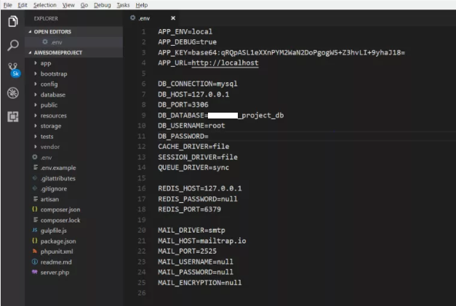Click the CACHE_DRIVER=file line
The height and width of the screenshot is (306, 456).
click(193, 147)
